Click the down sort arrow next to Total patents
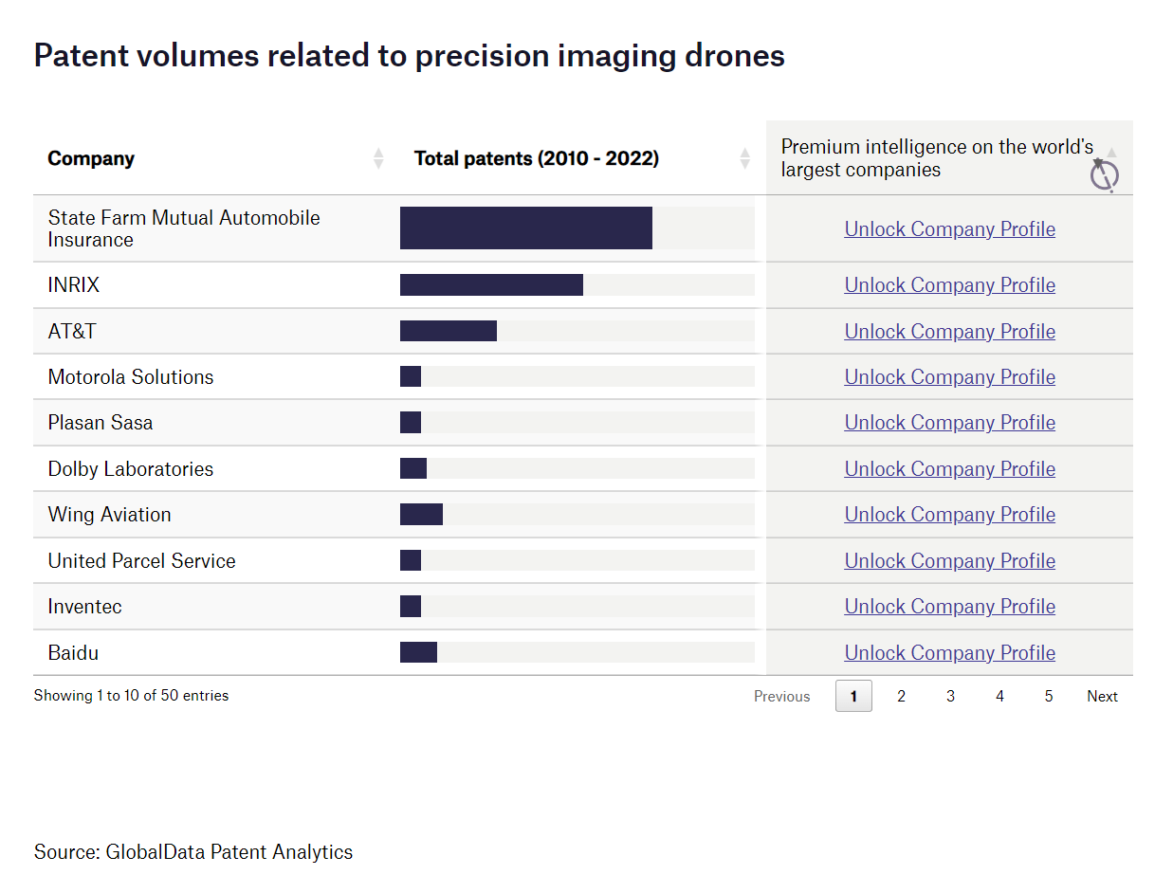This screenshot has width=1173, height=893. click(745, 165)
